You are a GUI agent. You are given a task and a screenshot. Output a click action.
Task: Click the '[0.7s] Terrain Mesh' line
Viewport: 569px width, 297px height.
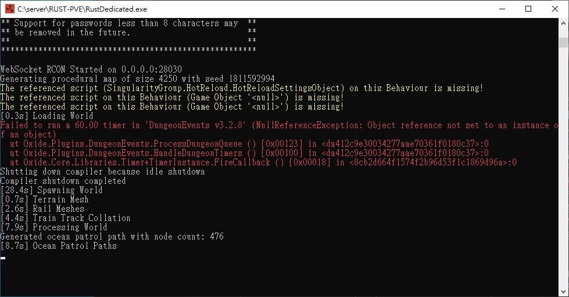point(45,200)
